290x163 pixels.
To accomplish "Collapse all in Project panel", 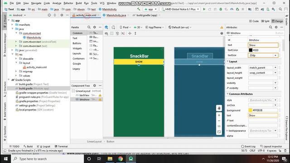I will 55,15.
